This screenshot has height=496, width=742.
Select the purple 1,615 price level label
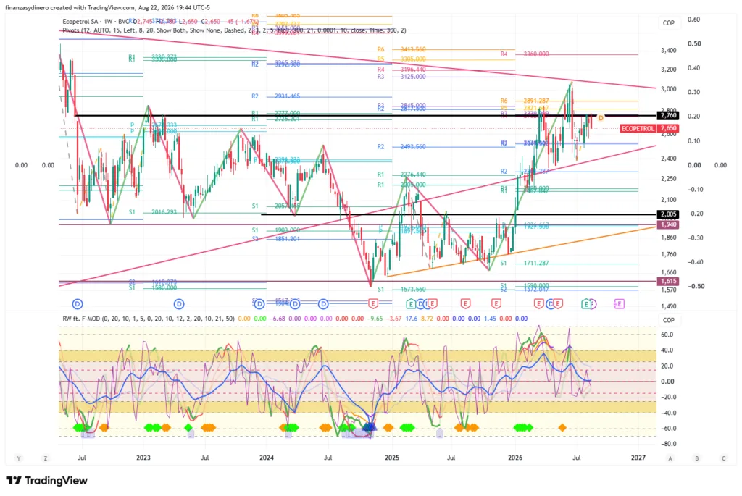(x=668, y=282)
